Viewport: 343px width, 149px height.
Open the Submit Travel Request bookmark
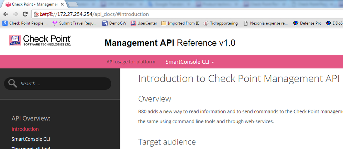click(x=74, y=23)
